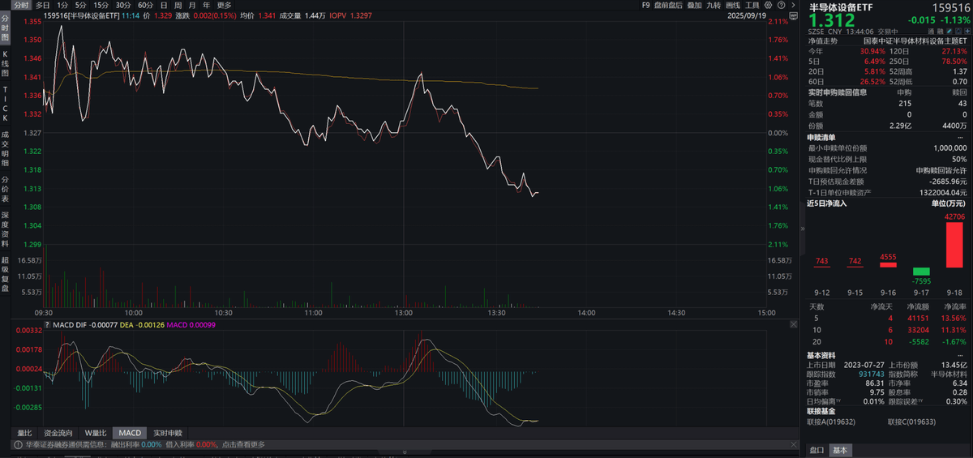The image size is (973, 458).
Task: Toggle 九转 indicator on chart
Action: (714, 5)
